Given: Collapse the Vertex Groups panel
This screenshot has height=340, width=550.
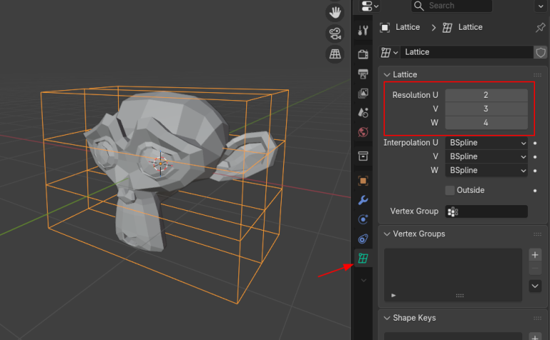Looking at the screenshot, I should click(387, 234).
